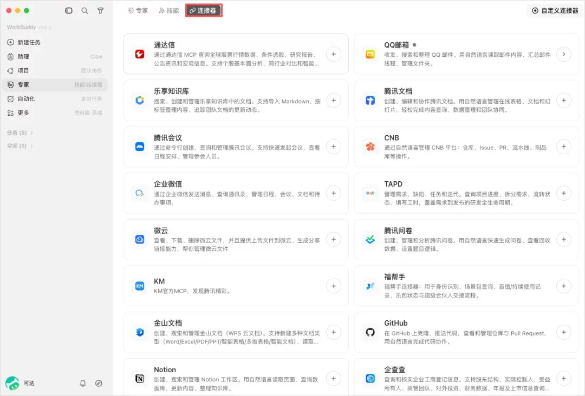This screenshot has width=585, height=396.
Task: Click the compass icon beside the bell
Action: (x=99, y=383)
